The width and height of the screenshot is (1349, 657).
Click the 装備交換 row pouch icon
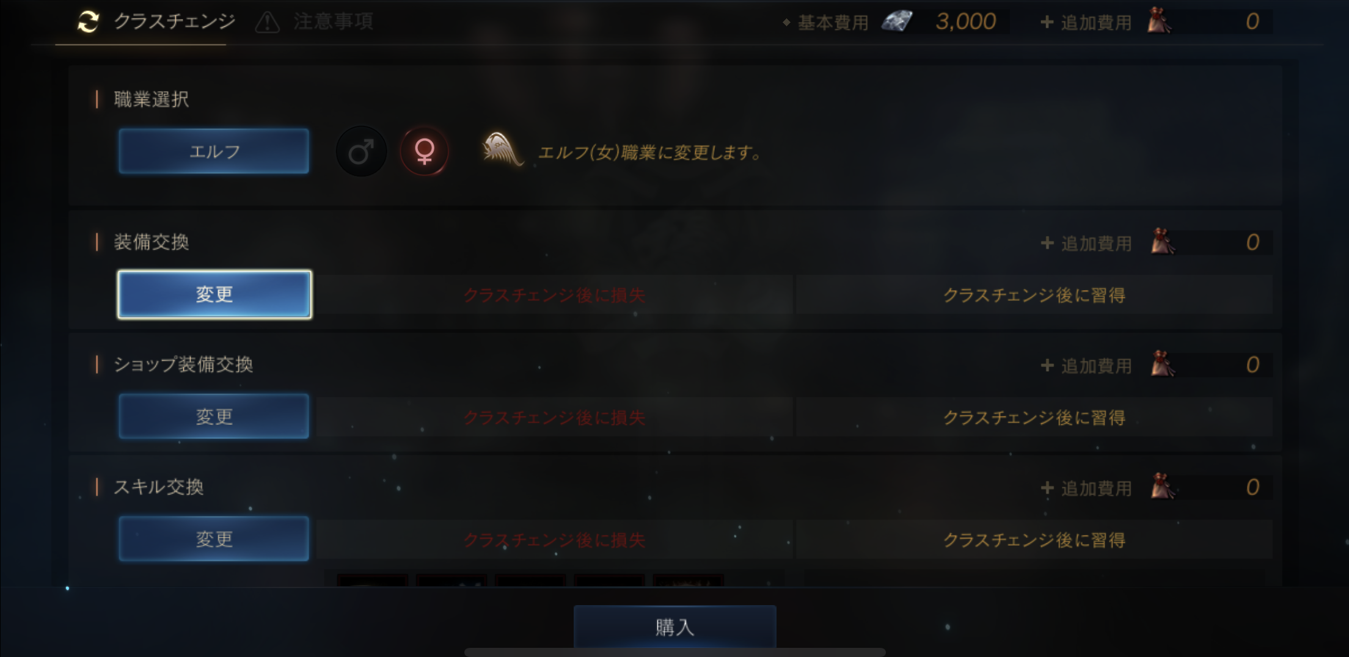tap(1163, 242)
